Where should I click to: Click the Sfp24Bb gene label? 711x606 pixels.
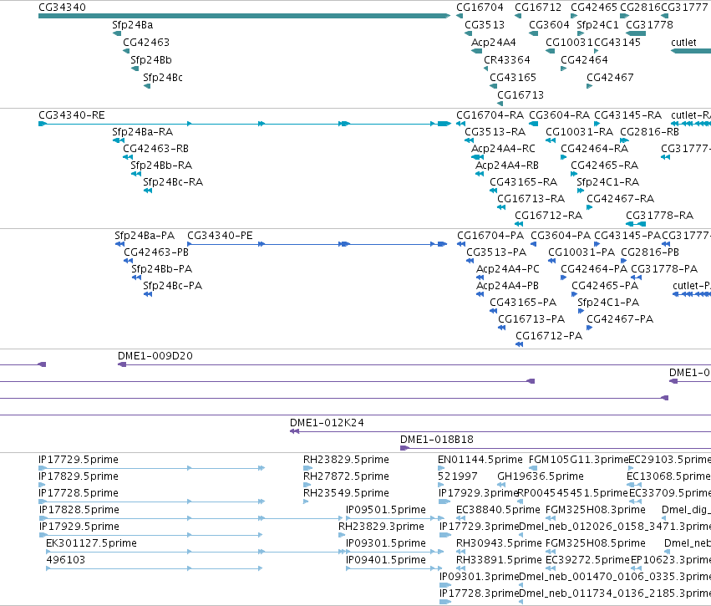tap(151, 60)
